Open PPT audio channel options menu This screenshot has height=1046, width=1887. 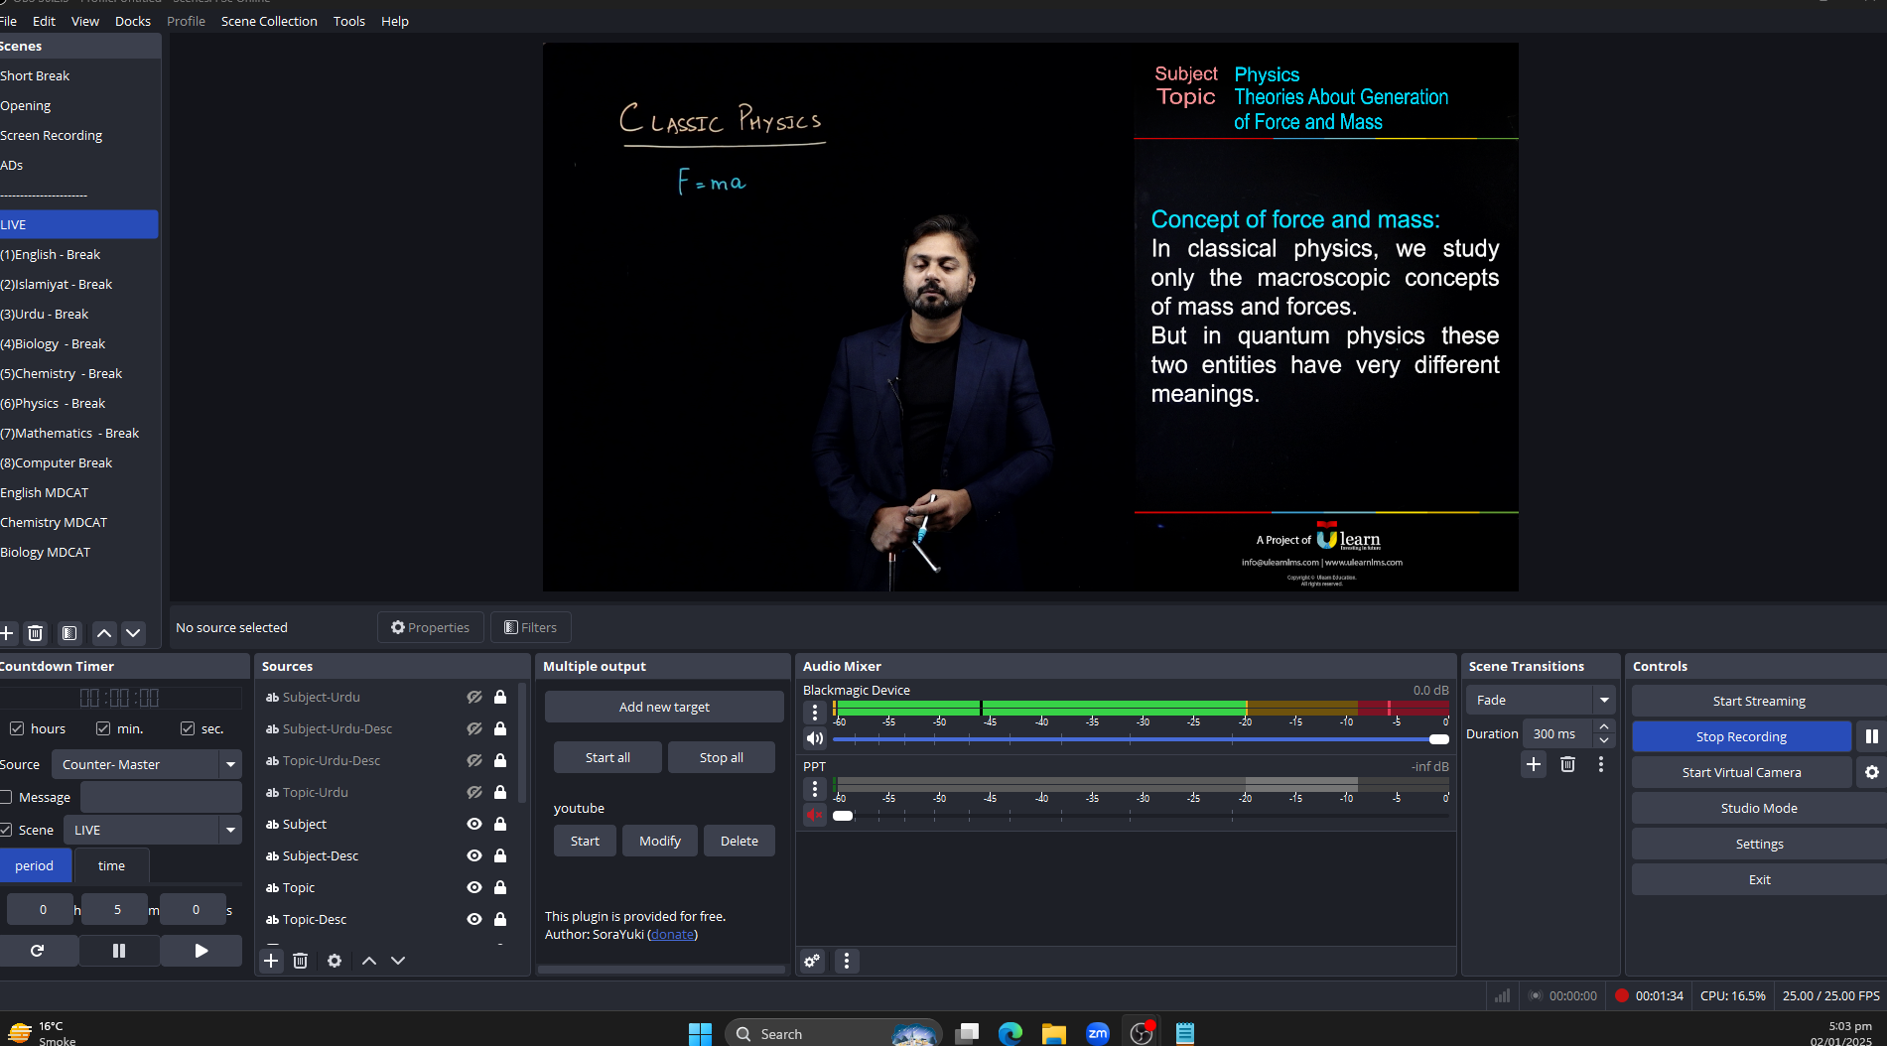click(815, 788)
